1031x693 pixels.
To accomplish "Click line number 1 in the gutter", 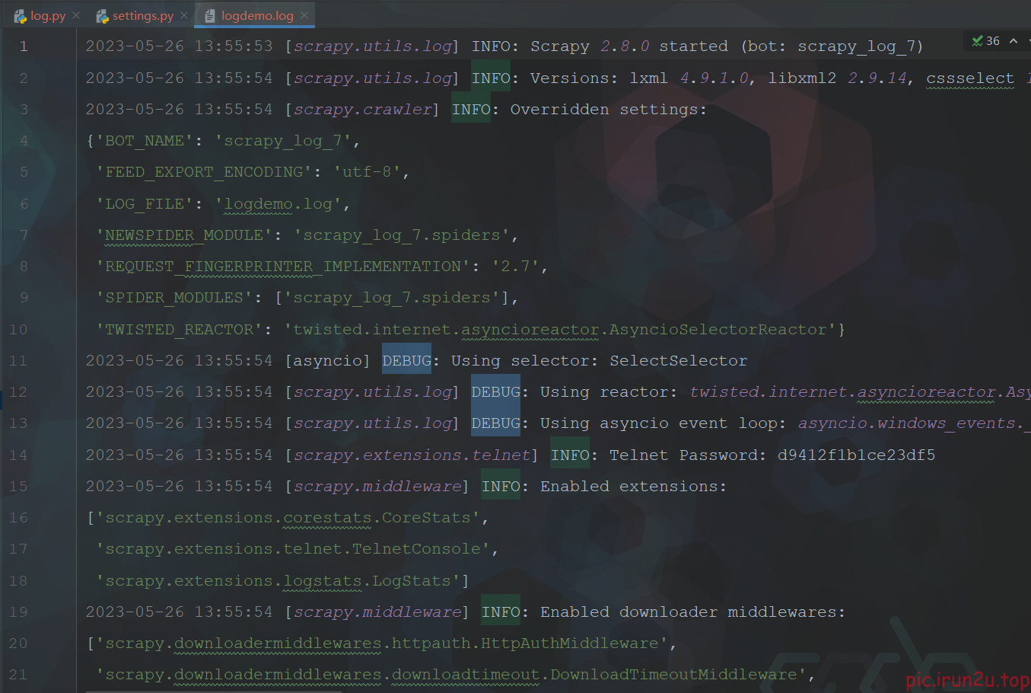I will tap(24, 46).
